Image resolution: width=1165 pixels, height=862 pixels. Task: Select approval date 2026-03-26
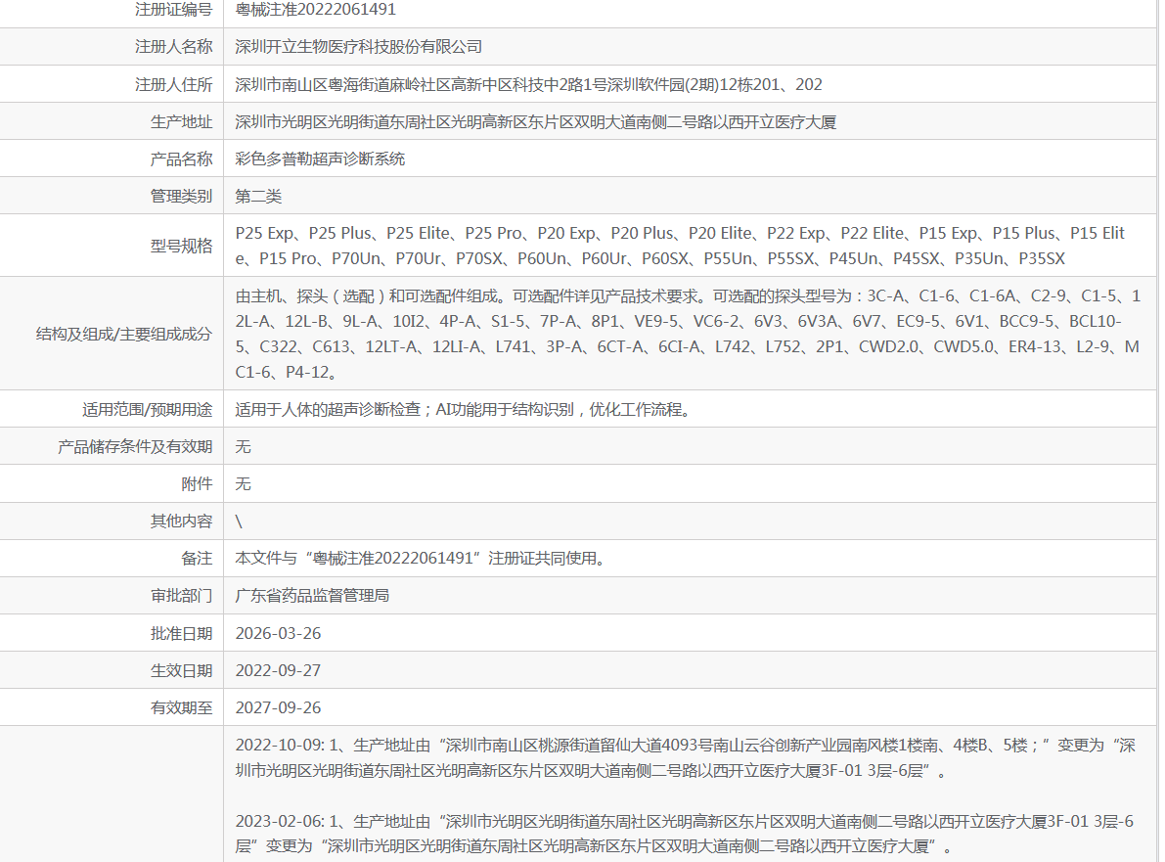point(278,633)
